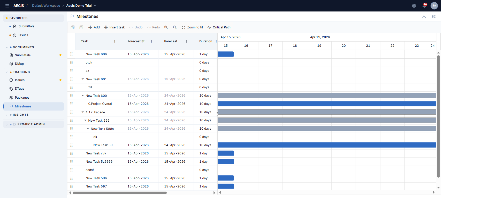Toggle Critical Path highlighting
490x220 pixels.
point(219,27)
